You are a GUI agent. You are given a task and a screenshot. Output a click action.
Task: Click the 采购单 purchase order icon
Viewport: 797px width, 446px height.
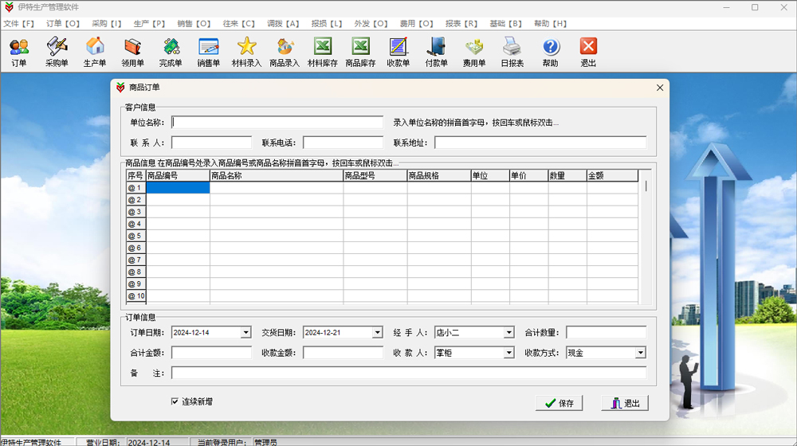coord(57,52)
